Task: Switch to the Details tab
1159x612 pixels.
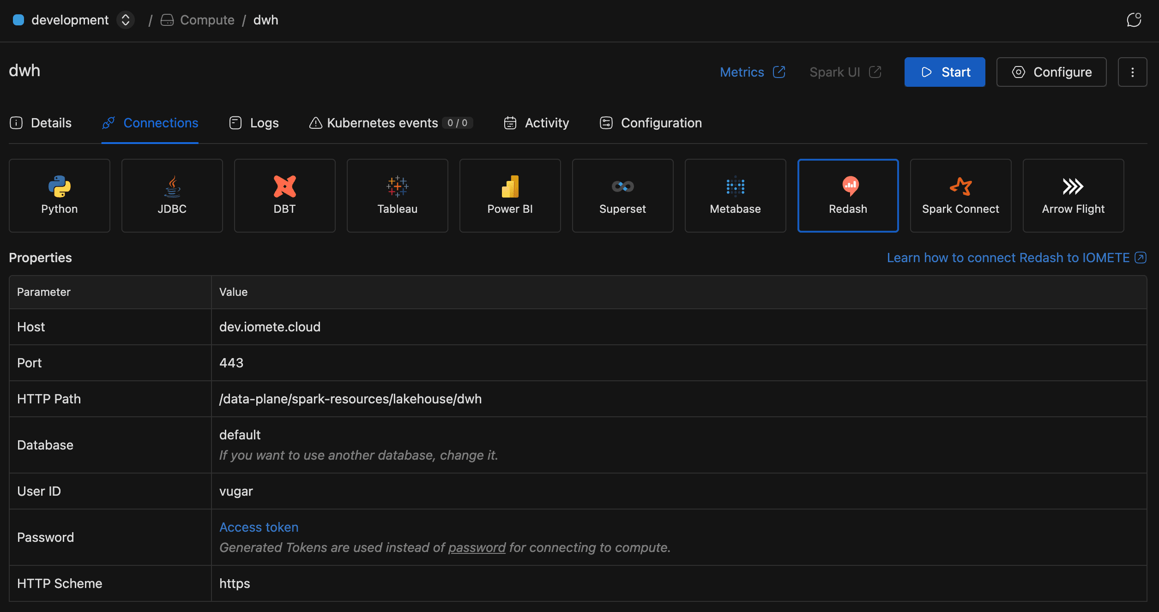Action: pos(41,123)
